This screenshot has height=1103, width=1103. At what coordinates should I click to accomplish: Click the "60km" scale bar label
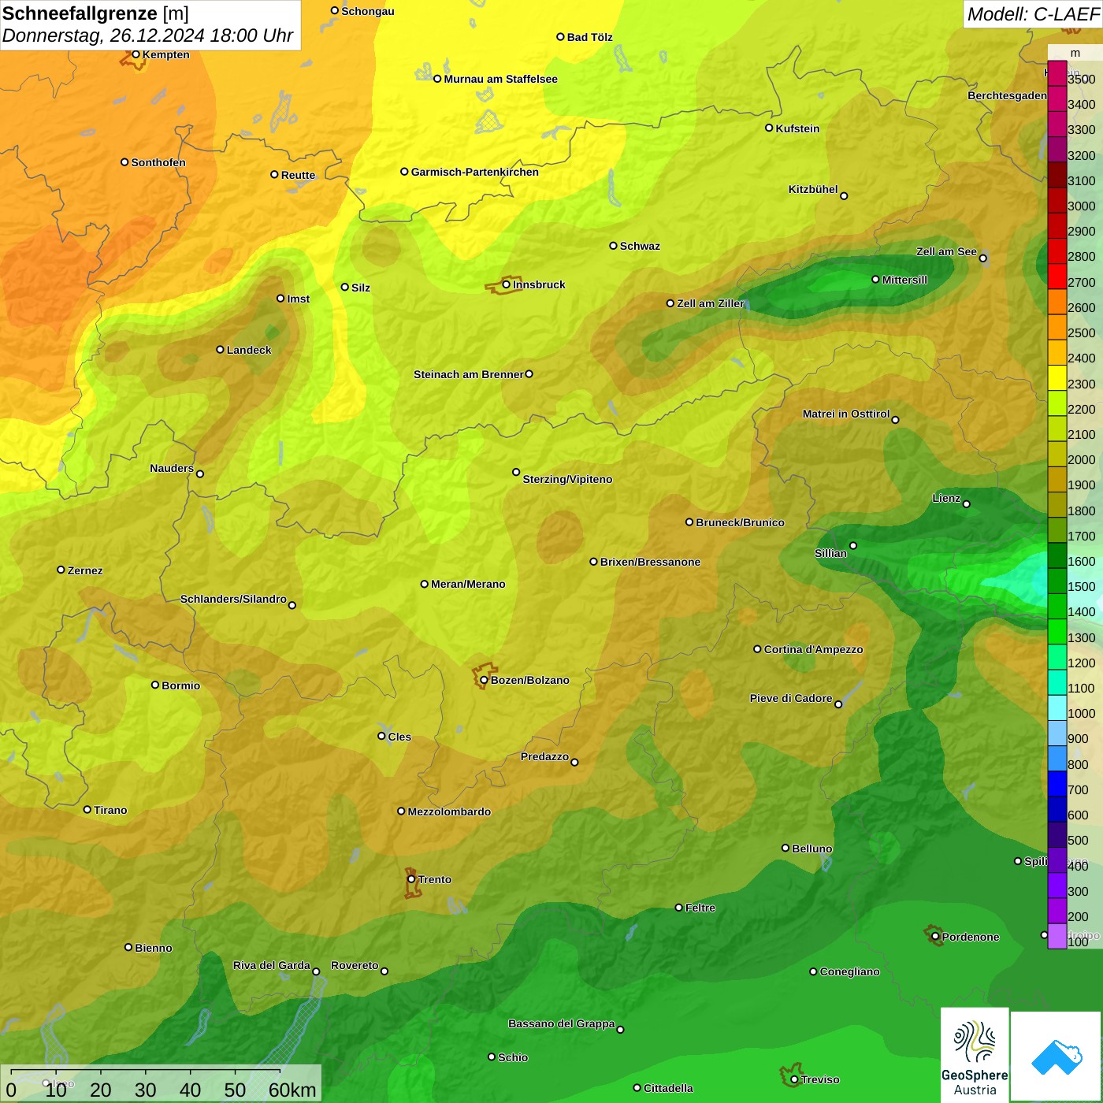coord(292,1090)
